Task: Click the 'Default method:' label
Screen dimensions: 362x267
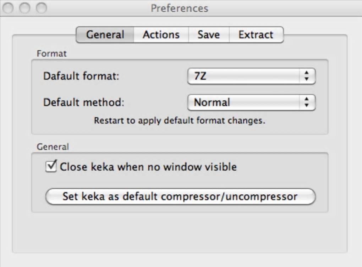Action: click(x=84, y=102)
